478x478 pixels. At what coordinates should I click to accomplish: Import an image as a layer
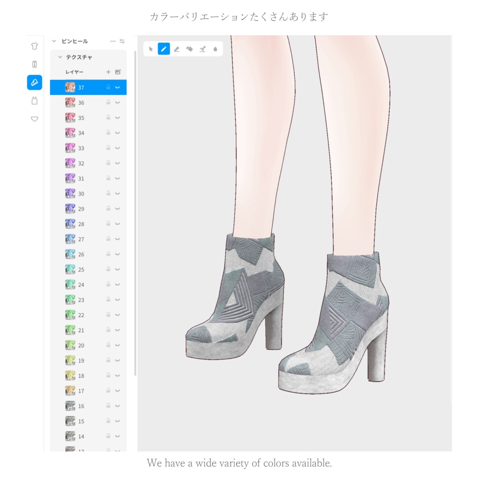(x=117, y=71)
